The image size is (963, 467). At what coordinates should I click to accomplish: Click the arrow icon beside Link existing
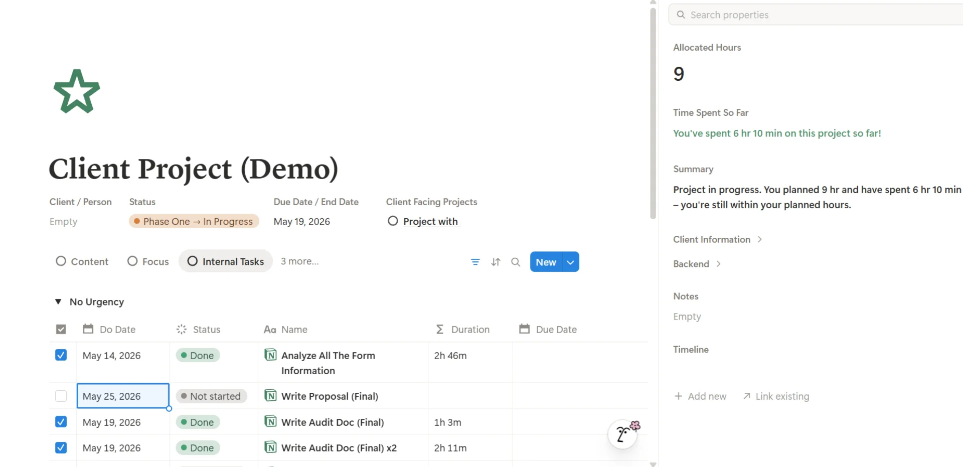click(747, 396)
